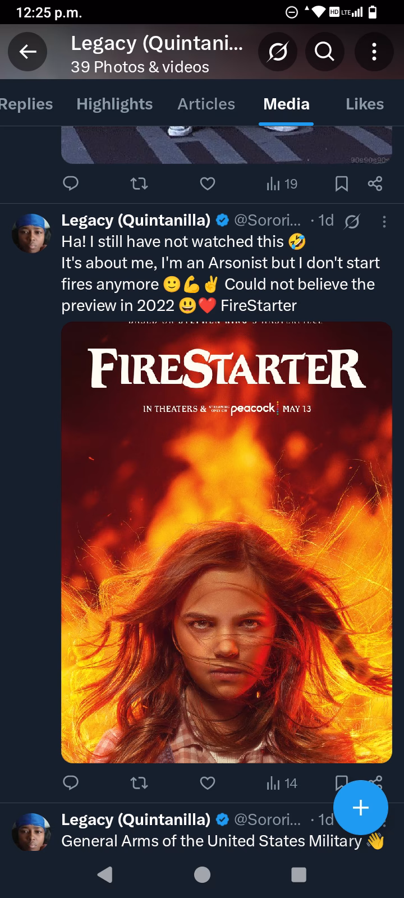This screenshot has width=404, height=898.
Task: Open the three-dot profile overflow menu
Action: [x=374, y=52]
